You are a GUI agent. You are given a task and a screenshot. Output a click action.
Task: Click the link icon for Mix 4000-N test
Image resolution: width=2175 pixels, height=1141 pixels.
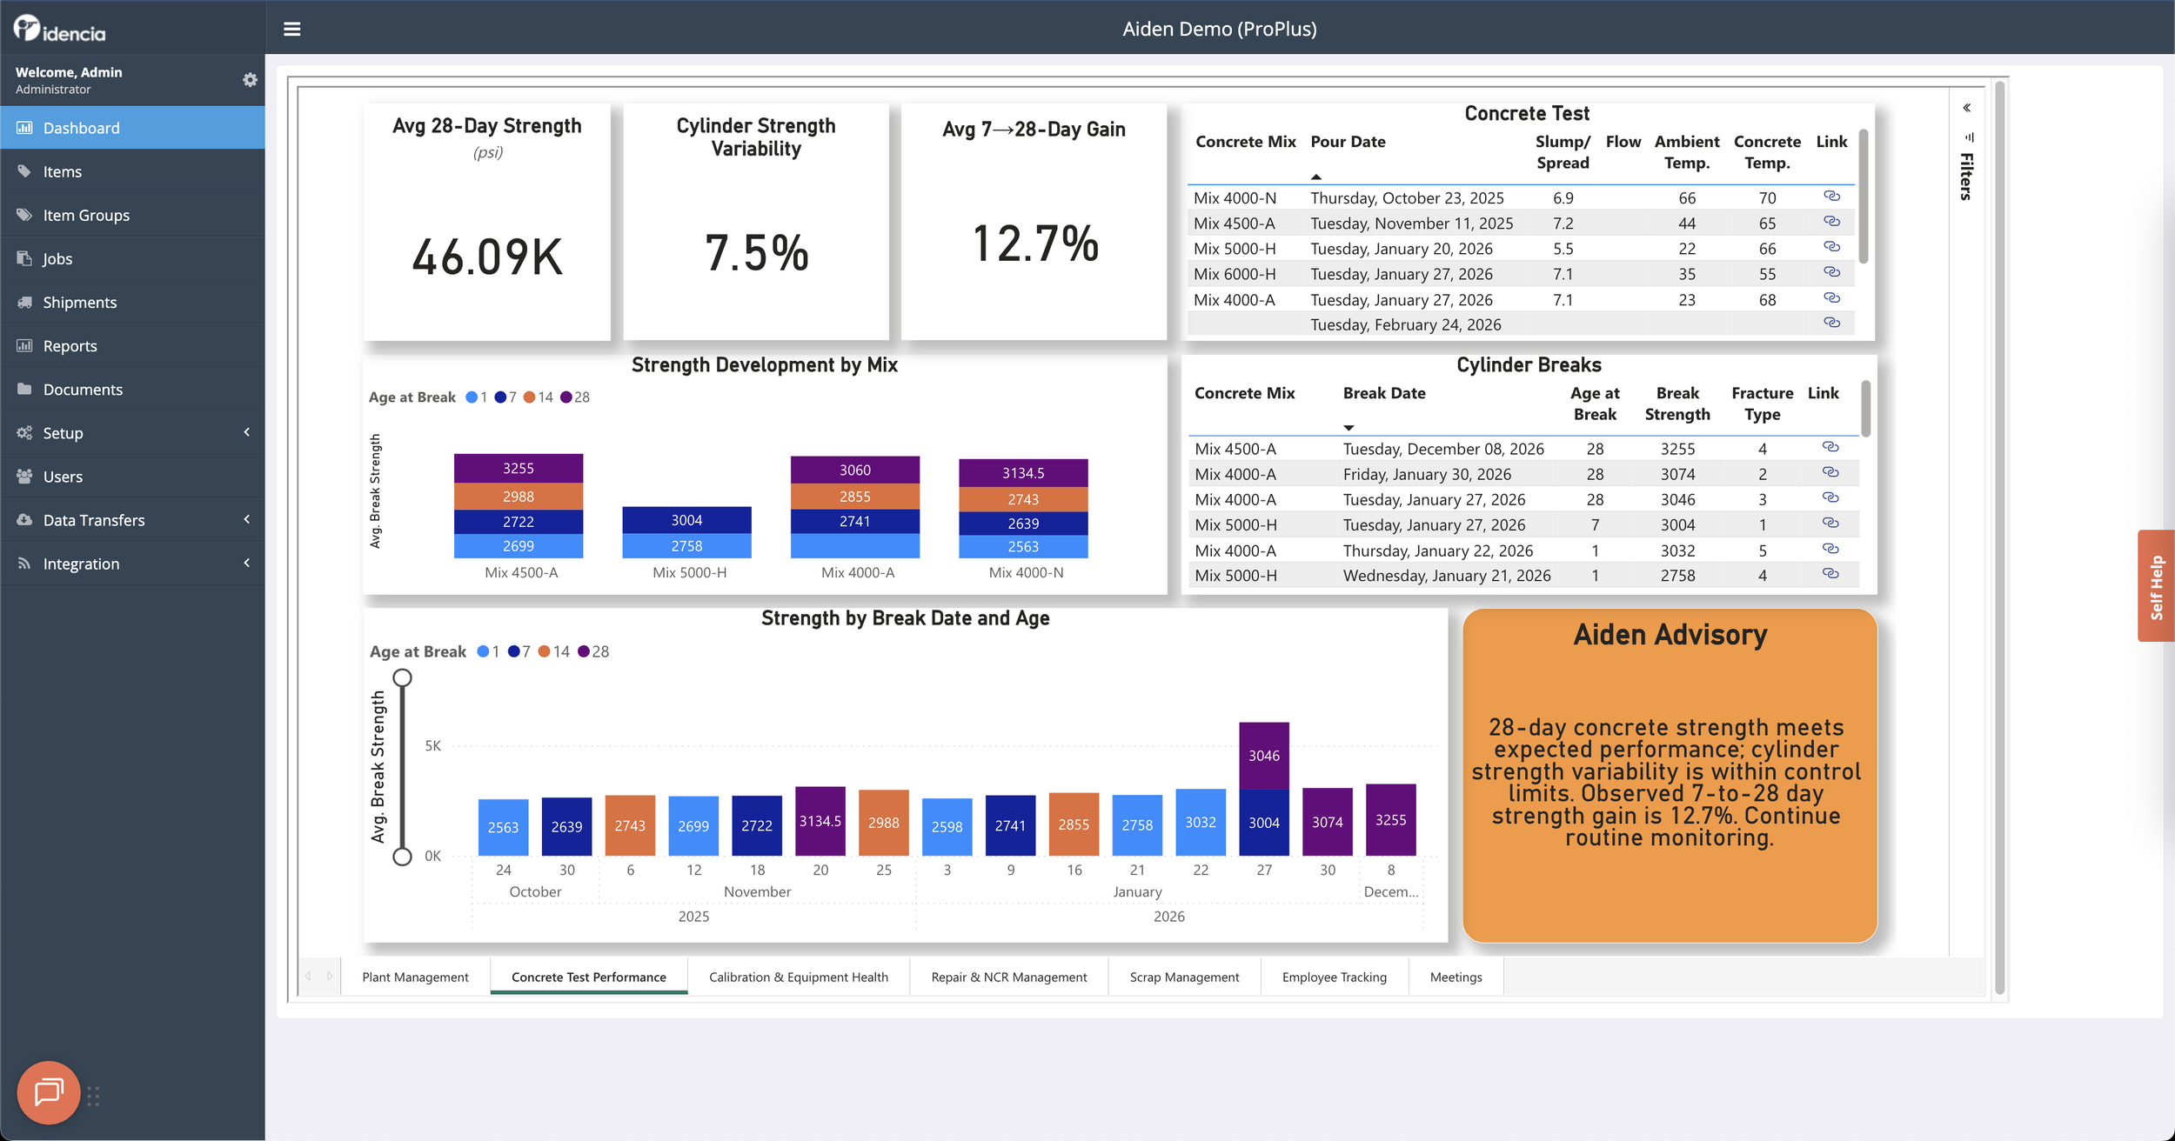[1831, 197]
